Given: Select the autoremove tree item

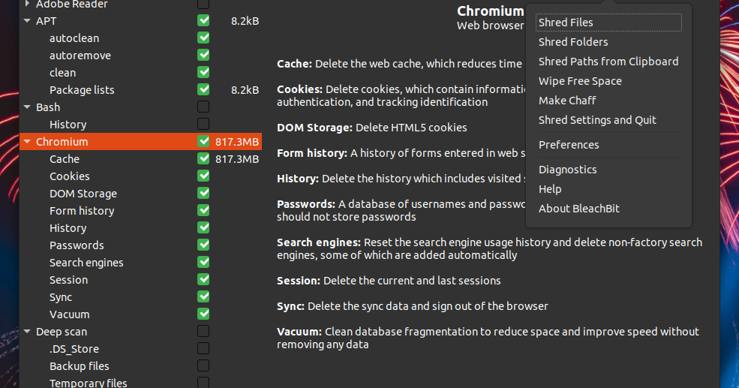Looking at the screenshot, I should [x=80, y=56].
